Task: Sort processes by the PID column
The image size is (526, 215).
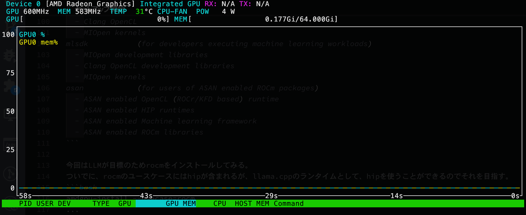Action: coord(25,204)
